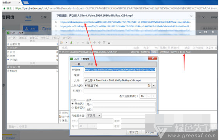Viewport: 219px width, 140px height.
Task: Click the 完成 column header
Action: (136, 48)
